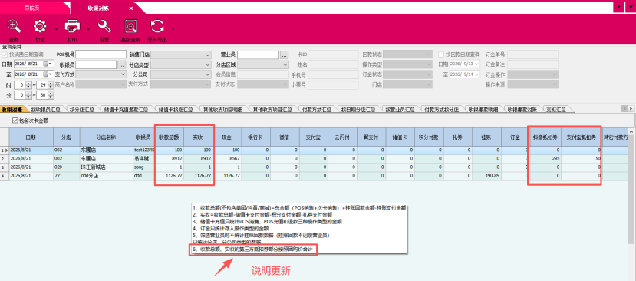Open the 分店类型 dropdown
Image resolution: width=636 pixels, height=281 pixels.
coord(181,64)
